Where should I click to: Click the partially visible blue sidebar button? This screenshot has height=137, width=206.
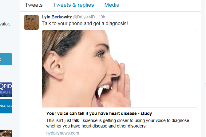click(x=6, y=59)
